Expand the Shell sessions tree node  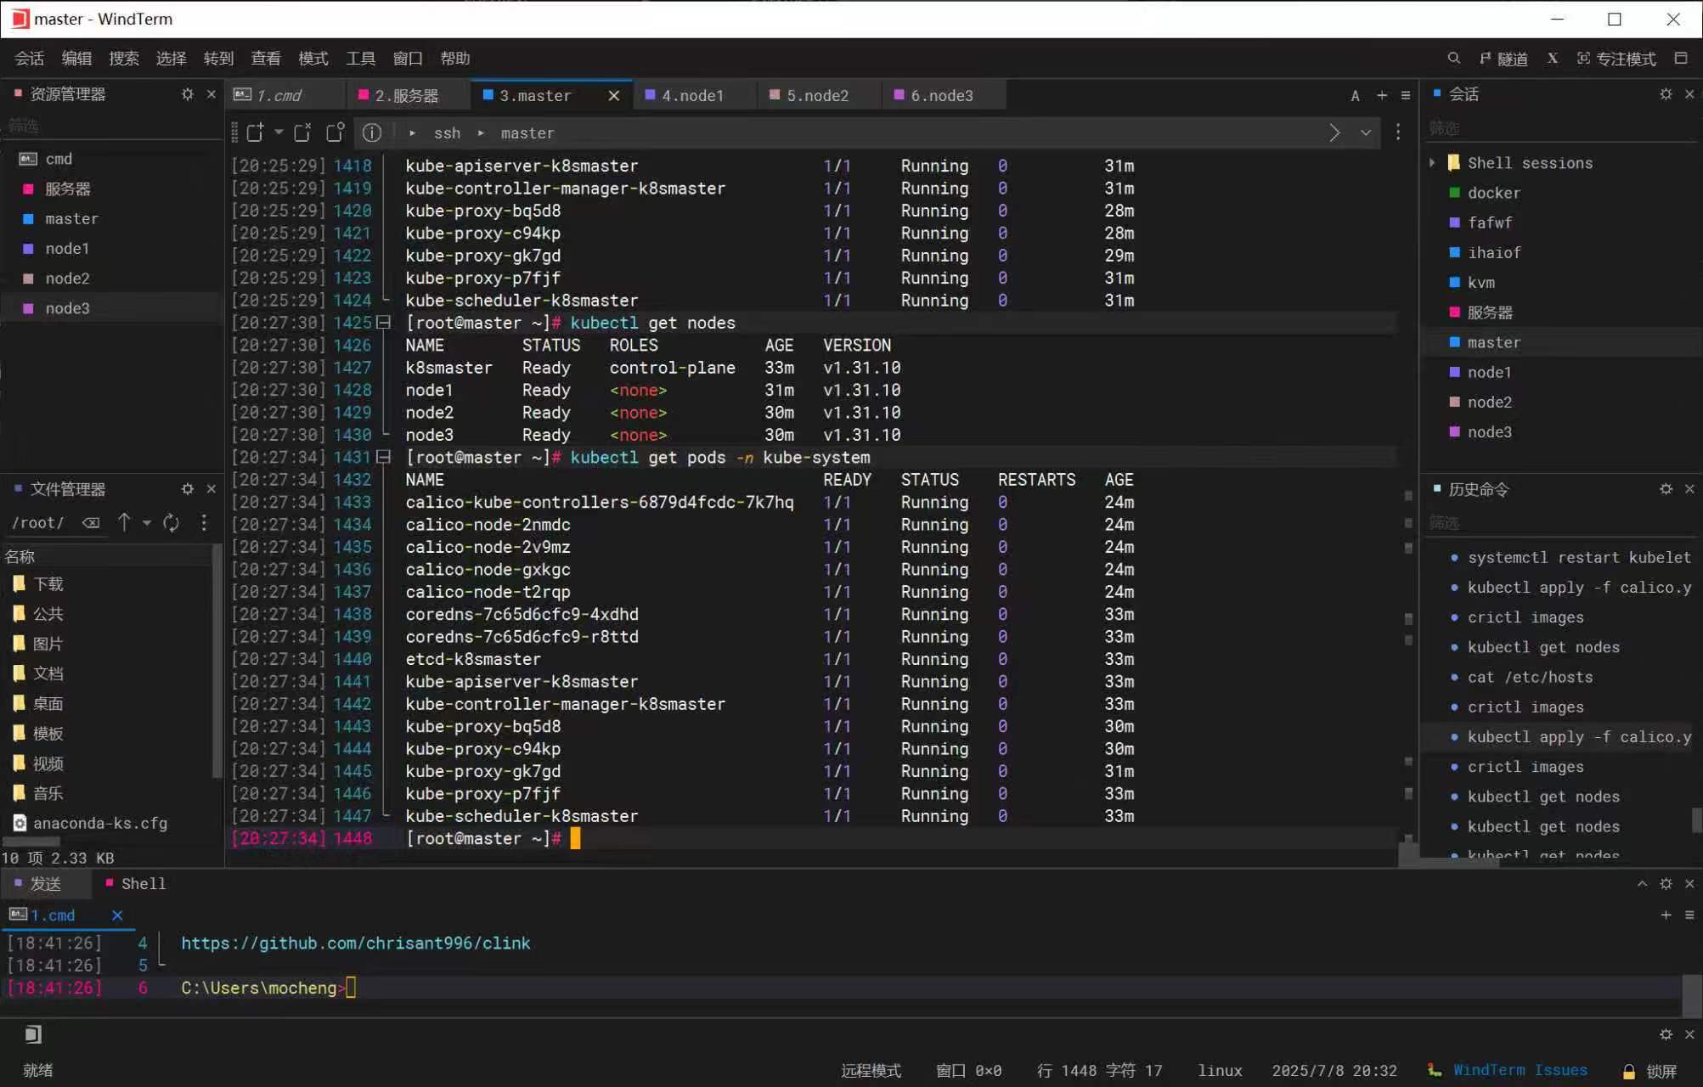[1432, 162]
